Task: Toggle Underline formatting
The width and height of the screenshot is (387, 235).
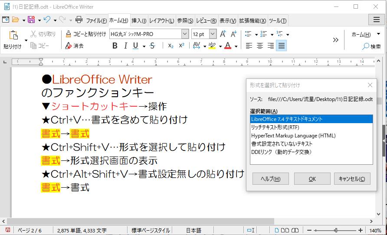Action: coord(135,46)
